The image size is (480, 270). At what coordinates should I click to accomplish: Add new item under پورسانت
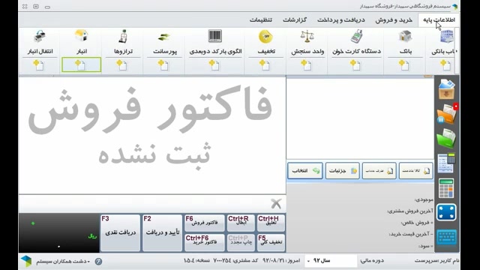pyautogui.click(x=163, y=65)
